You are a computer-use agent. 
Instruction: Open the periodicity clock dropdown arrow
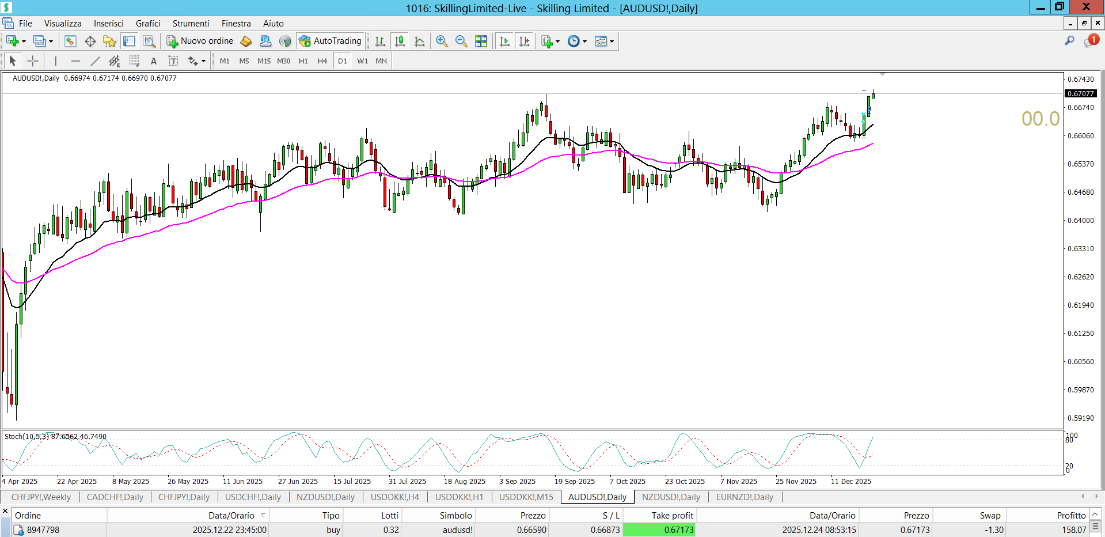[x=584, y=41]
